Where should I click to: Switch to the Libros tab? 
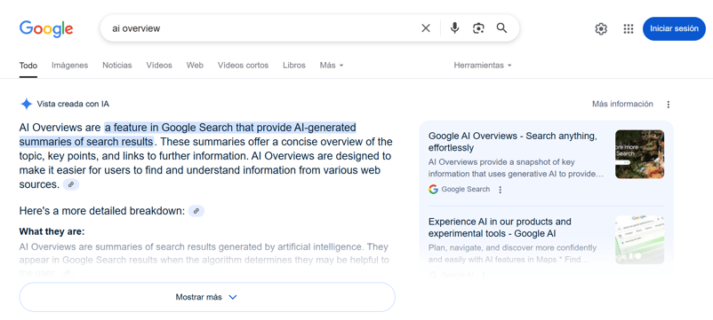click(294, 66)
